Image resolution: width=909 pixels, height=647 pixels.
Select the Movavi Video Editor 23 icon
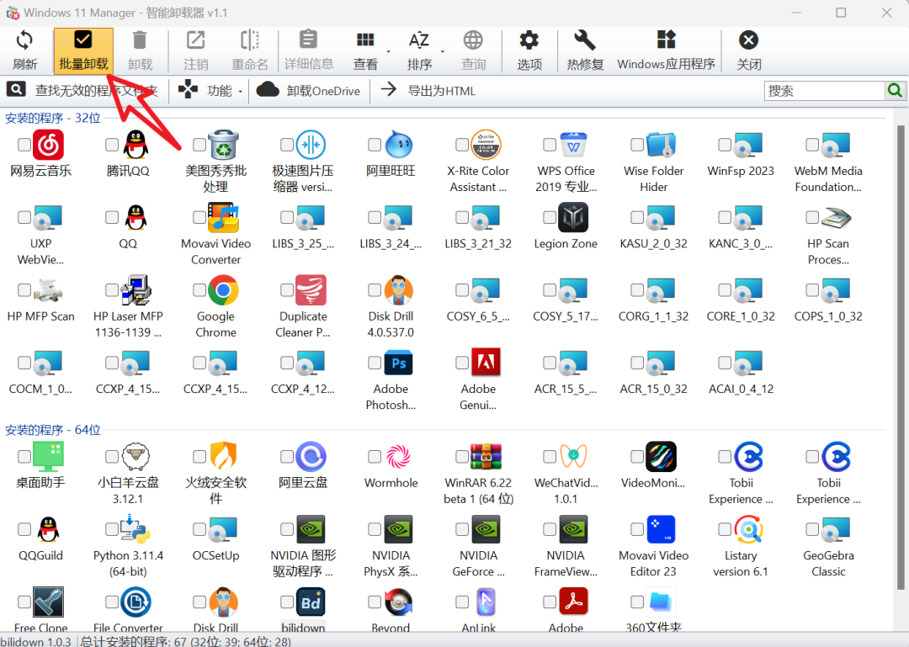[661, 529]
